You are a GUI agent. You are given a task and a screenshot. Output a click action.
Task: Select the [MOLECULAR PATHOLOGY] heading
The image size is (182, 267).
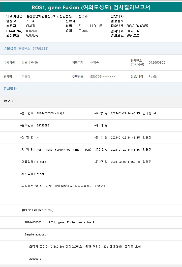pos(38,210)
